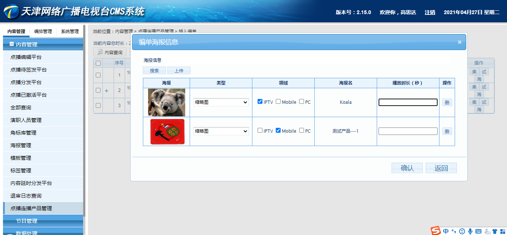This screenshot has height=235, width=507.
Task: Click the 注销 logout link
Action: pyautogui.click(x=430, y=12)
